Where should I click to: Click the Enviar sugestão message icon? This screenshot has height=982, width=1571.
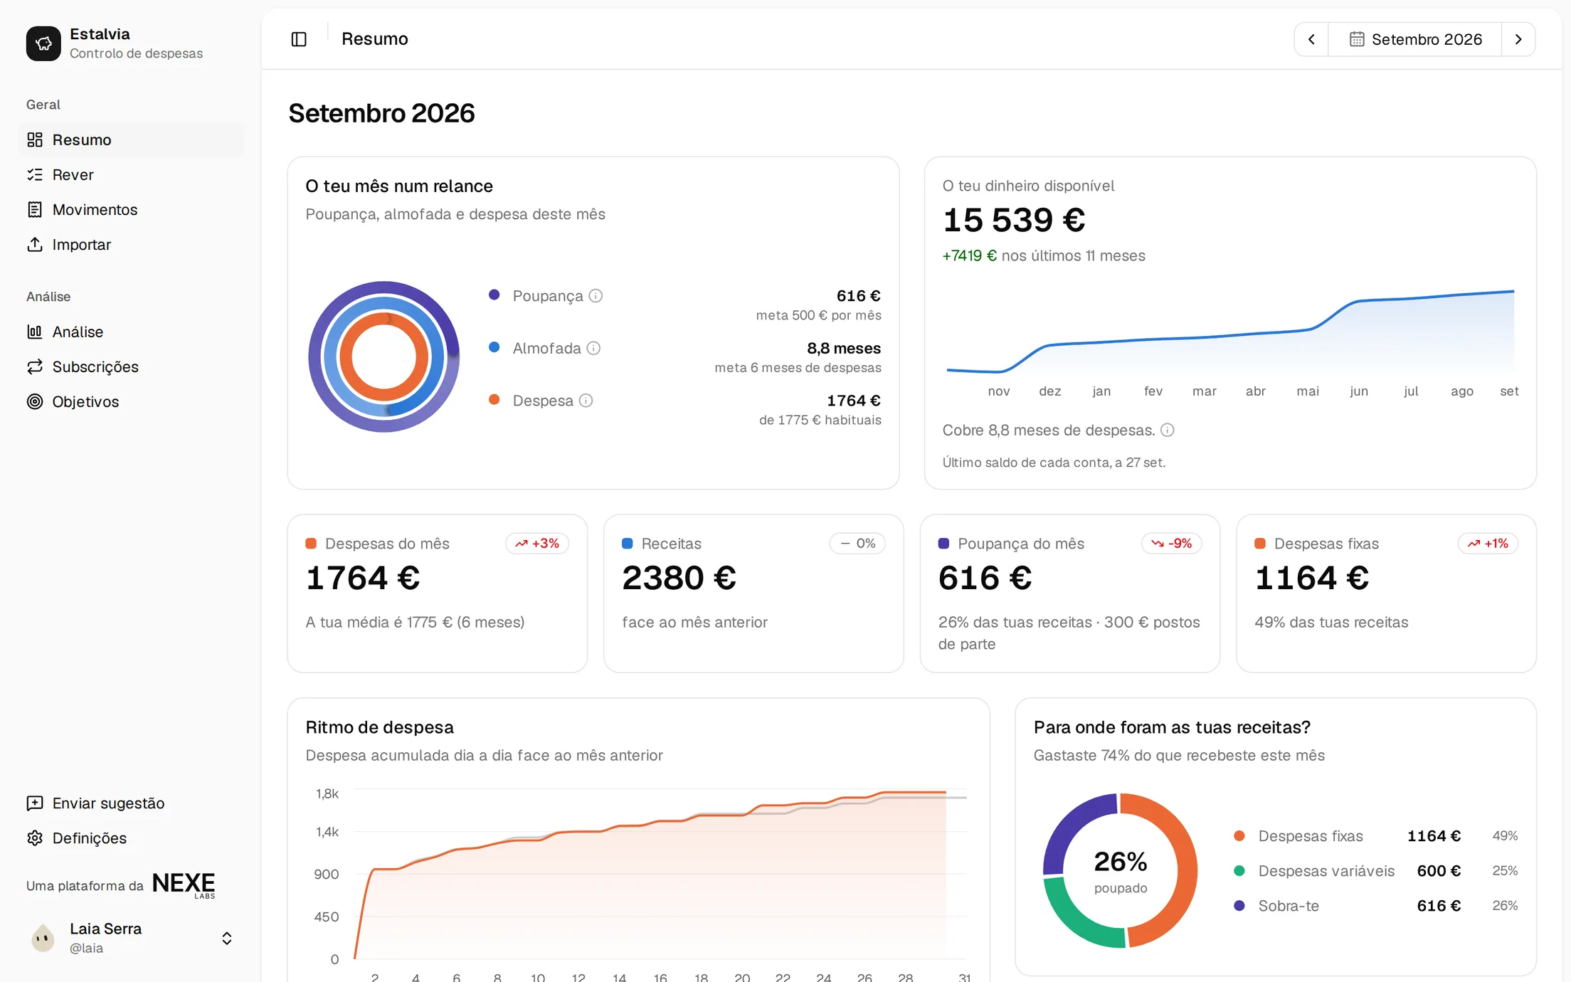click(x=35, y=803)
